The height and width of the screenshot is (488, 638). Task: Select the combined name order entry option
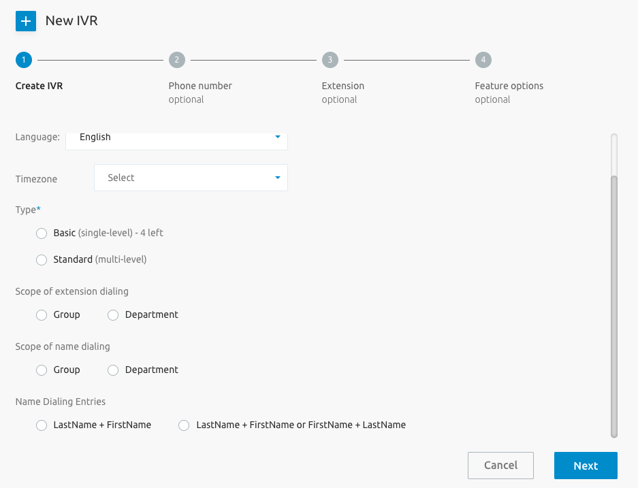184,425
